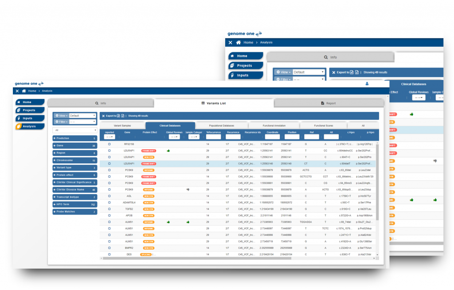This screenshot has height=290, width=454.
Task: Click the green thumbs-up on the LDLRAP1 row
Action: pos(168,151)
